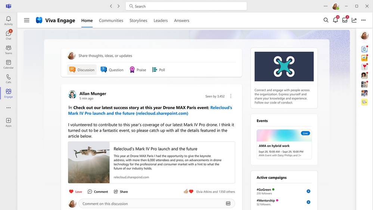Click Share button under the post
373x210 pixels.
121,192
